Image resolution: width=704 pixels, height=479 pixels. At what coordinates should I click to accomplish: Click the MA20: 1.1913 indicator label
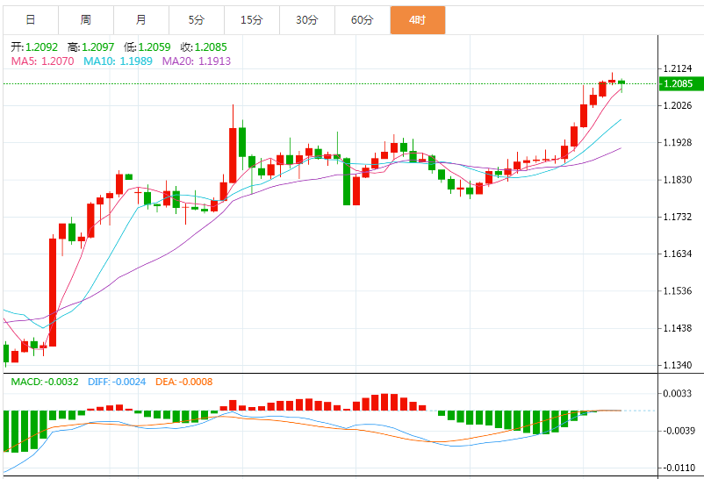[x=197, y=61]
